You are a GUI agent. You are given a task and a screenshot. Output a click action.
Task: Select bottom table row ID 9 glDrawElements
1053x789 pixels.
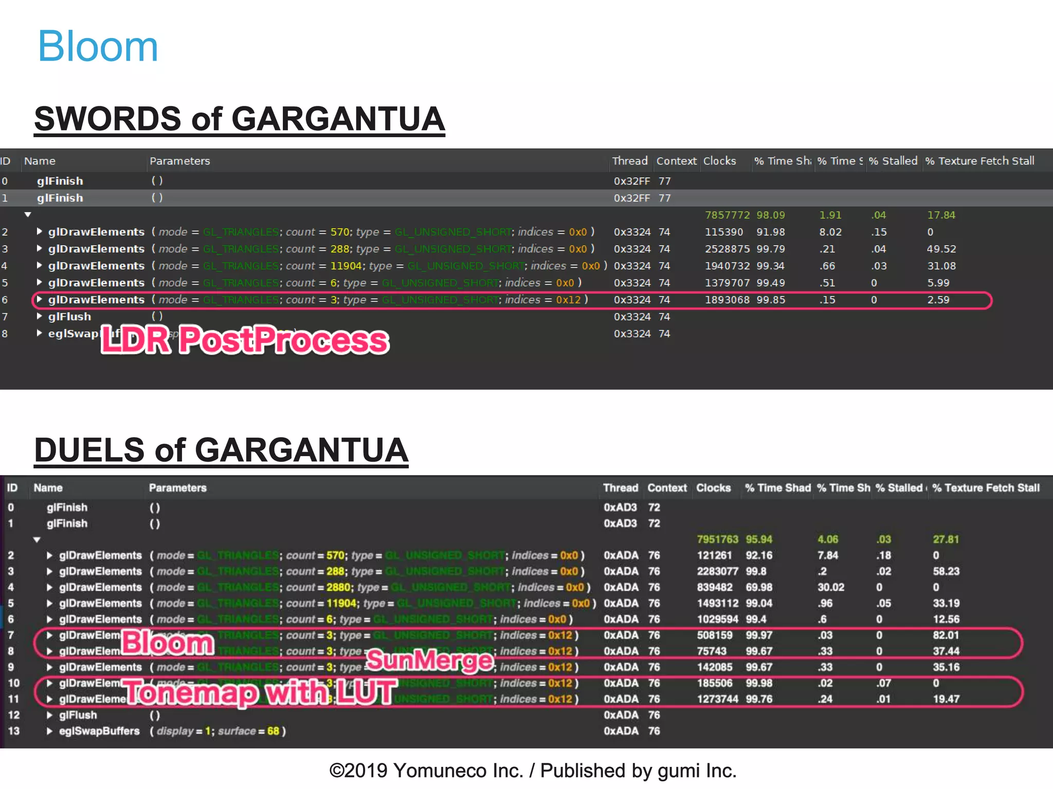pyautogui.click(x=100, y=667)
